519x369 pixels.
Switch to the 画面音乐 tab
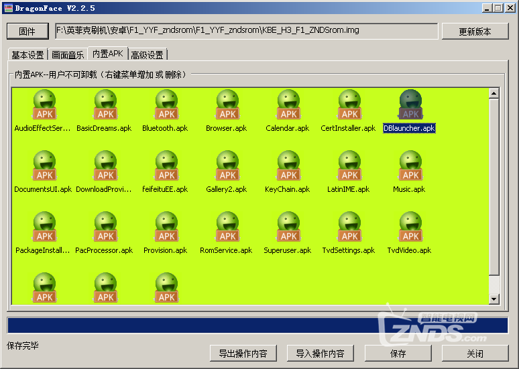pyautogui.click(x=68, y=54)
